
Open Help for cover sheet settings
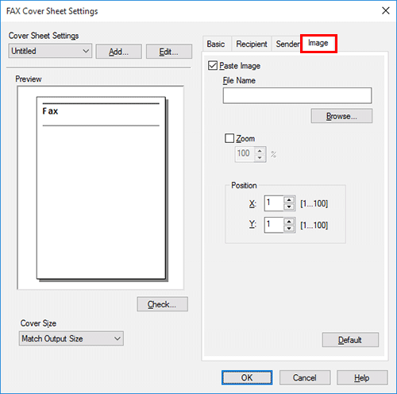pos(362,377)
